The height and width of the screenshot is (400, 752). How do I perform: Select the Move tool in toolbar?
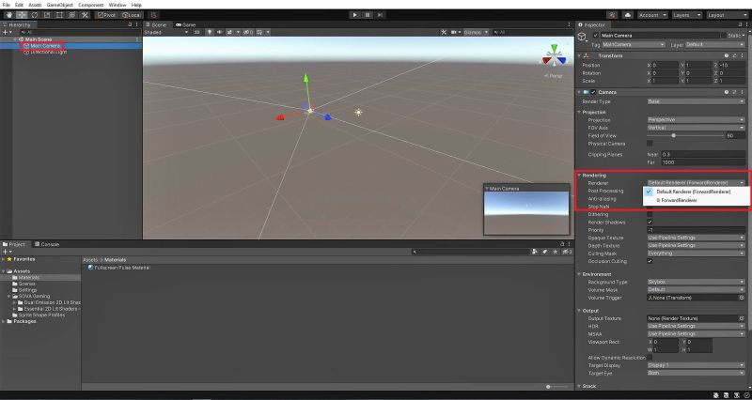pos(22,15)
